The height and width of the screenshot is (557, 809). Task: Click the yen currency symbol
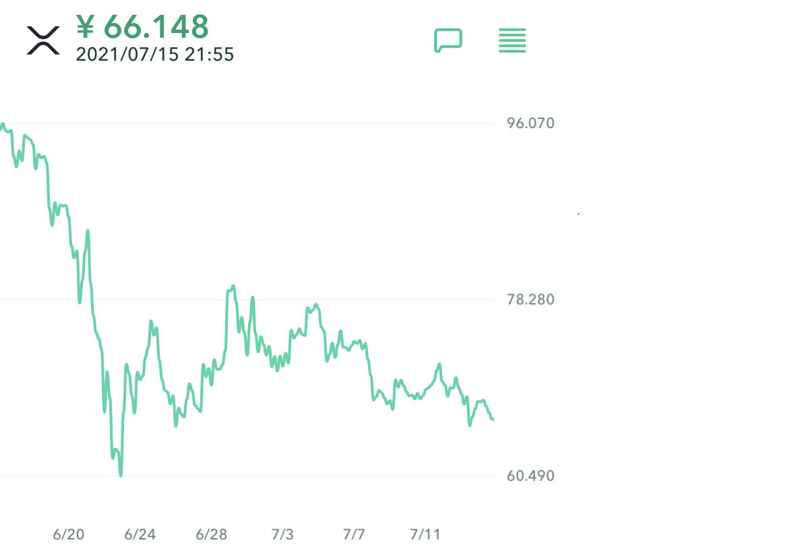click(85, 27)
